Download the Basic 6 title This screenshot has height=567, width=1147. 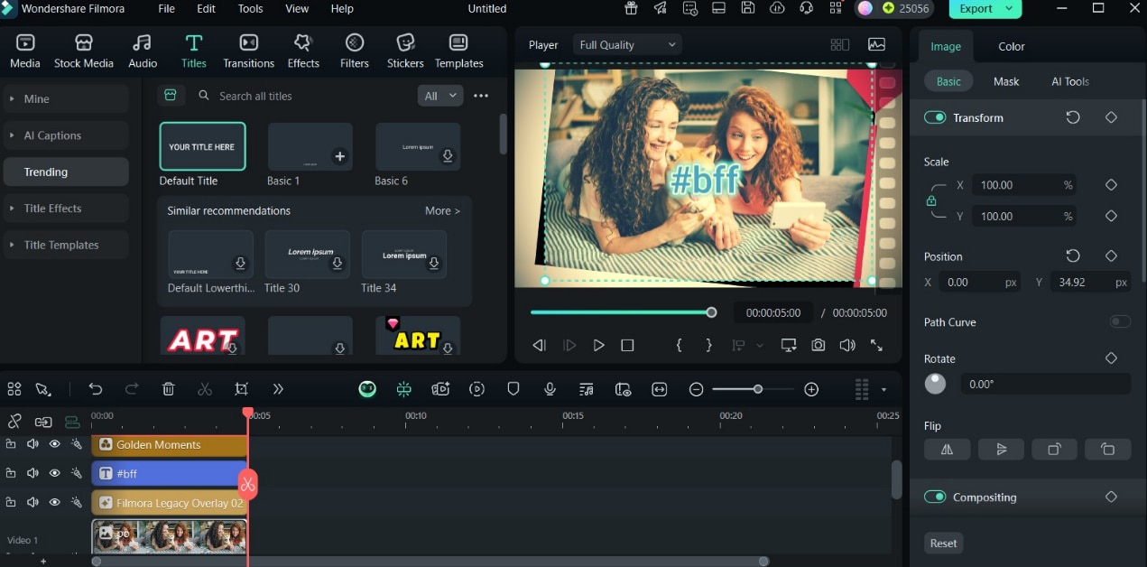pos(448,156)
